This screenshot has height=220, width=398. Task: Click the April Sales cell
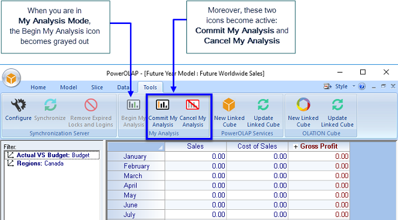pyautogui.click(x=195, y=185)
